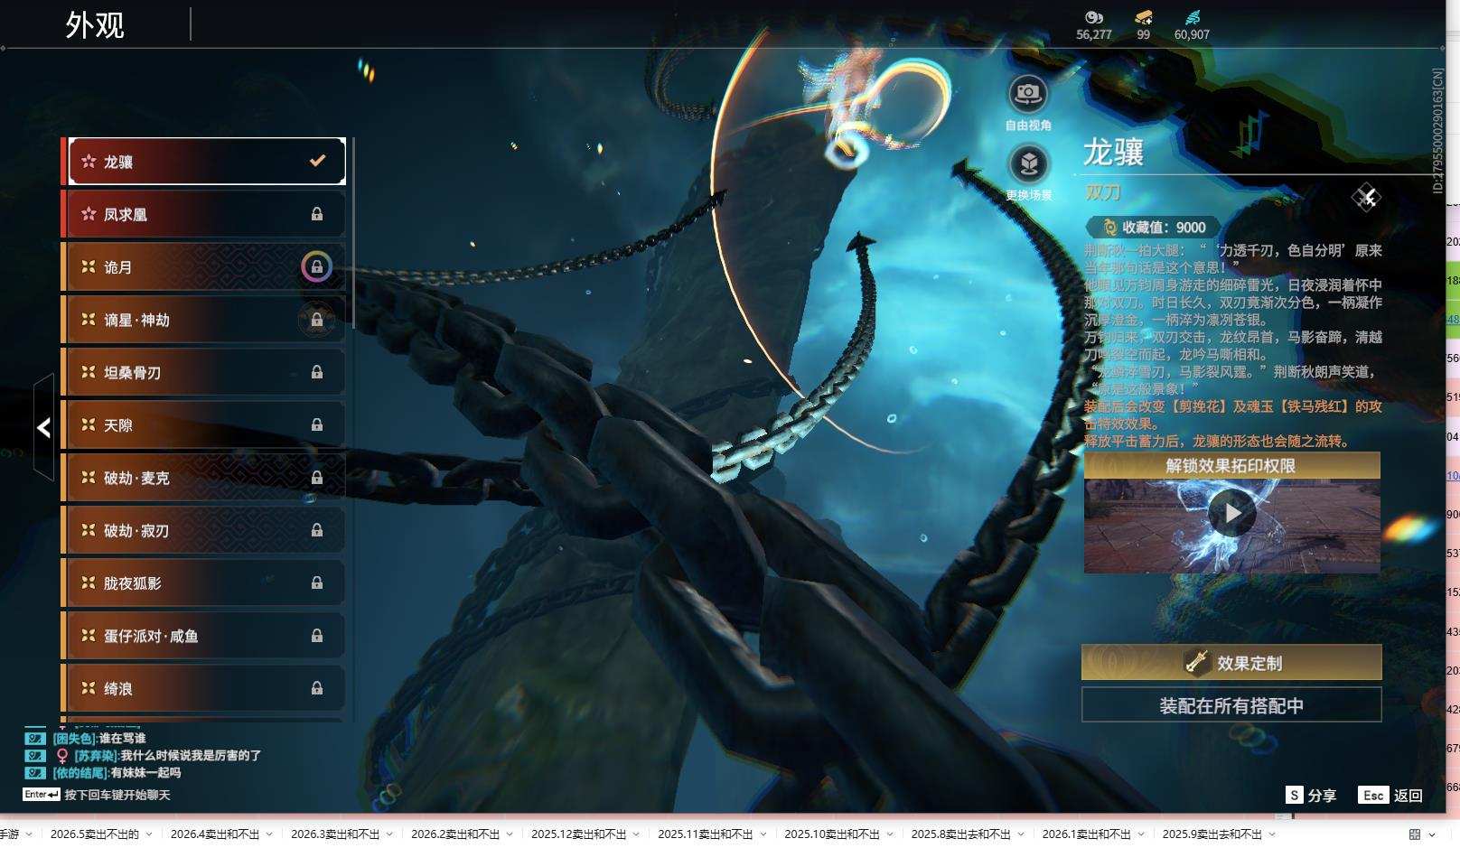Select the 谪星·神劫 skin row

pyautogui.click(x=203, y=320)
